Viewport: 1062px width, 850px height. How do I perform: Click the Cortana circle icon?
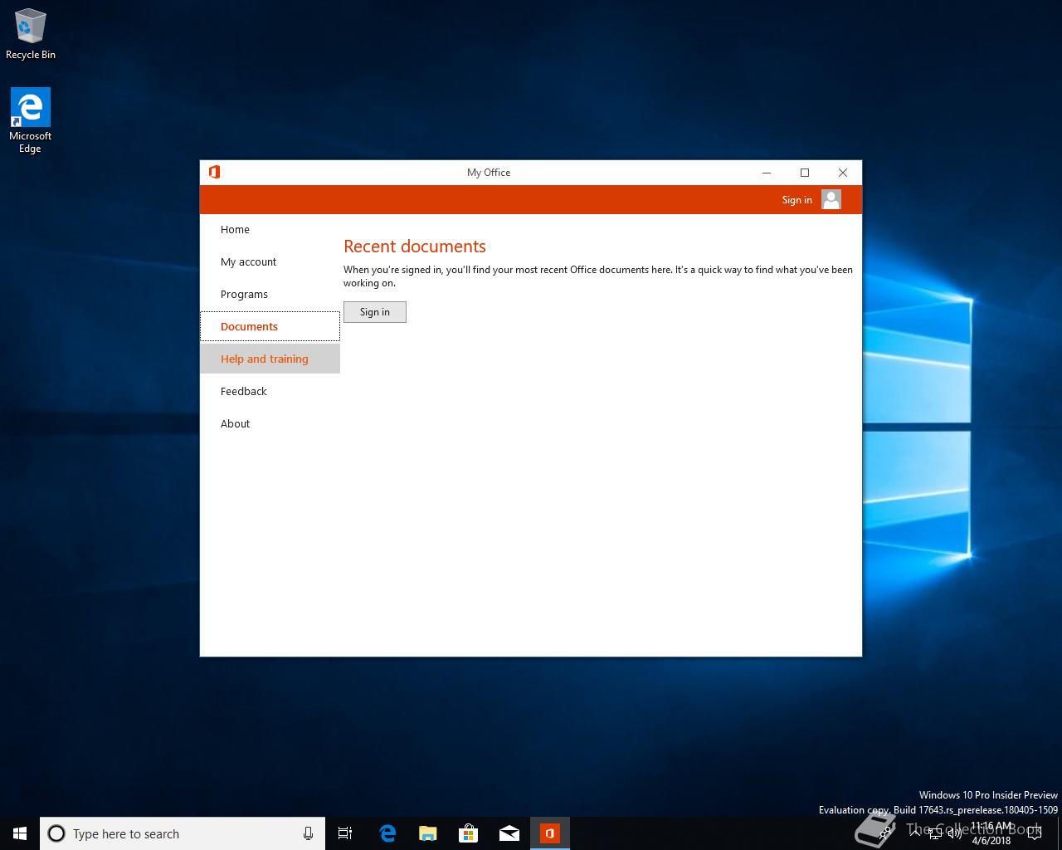coord(56,833)
